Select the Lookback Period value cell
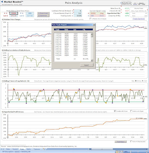 coord(78,11)
